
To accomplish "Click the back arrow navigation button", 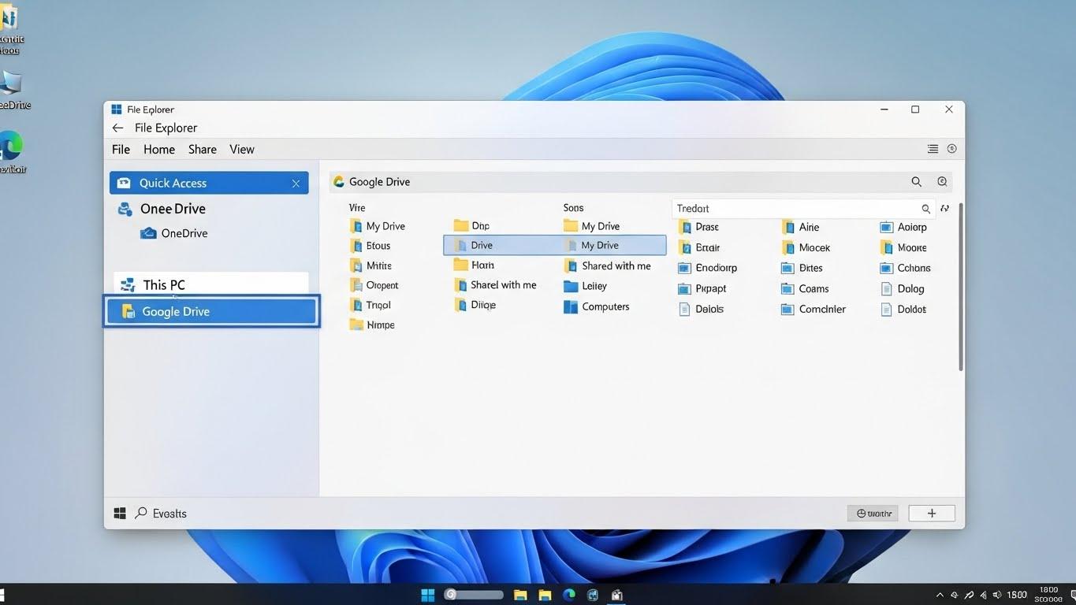I will [117, 127].
